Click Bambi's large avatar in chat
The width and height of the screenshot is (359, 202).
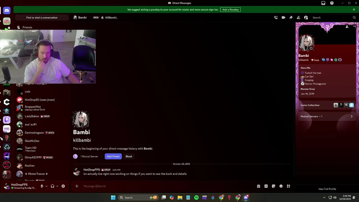[x=81, y=120]
